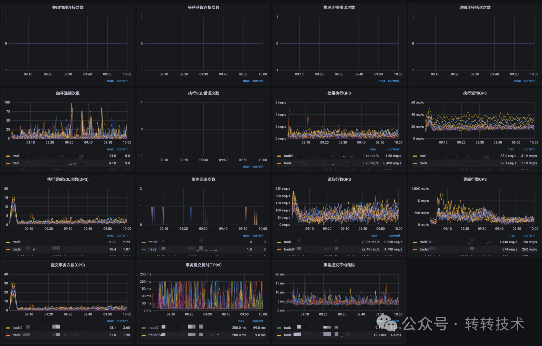Sort 读取行数QPS legend by max column
Viewport: 542px width, 346px height.
[374, 236]
